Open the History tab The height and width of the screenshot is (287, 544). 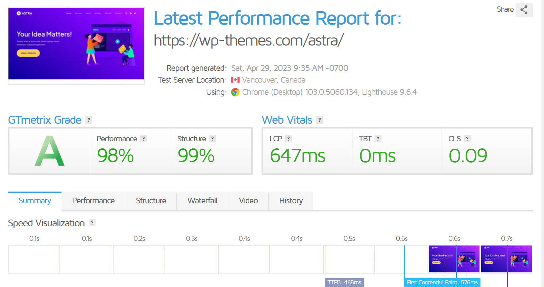291,201
